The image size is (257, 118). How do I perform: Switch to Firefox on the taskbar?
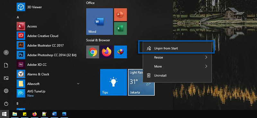click(x=35, y=114)
